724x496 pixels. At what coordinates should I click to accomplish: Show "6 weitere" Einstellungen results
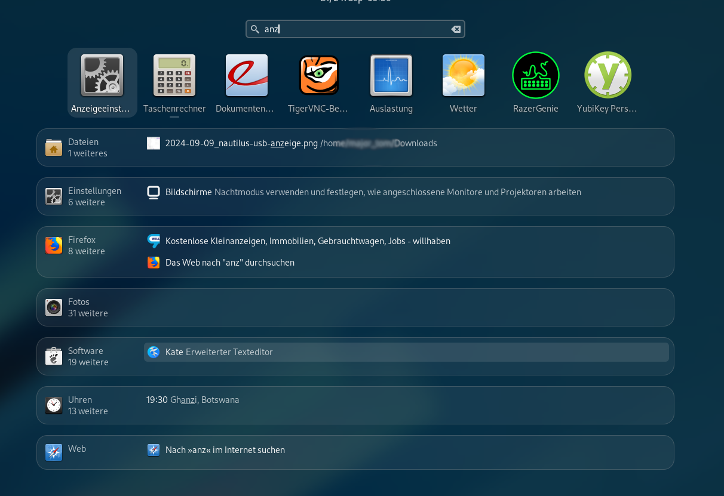(87, 202)
